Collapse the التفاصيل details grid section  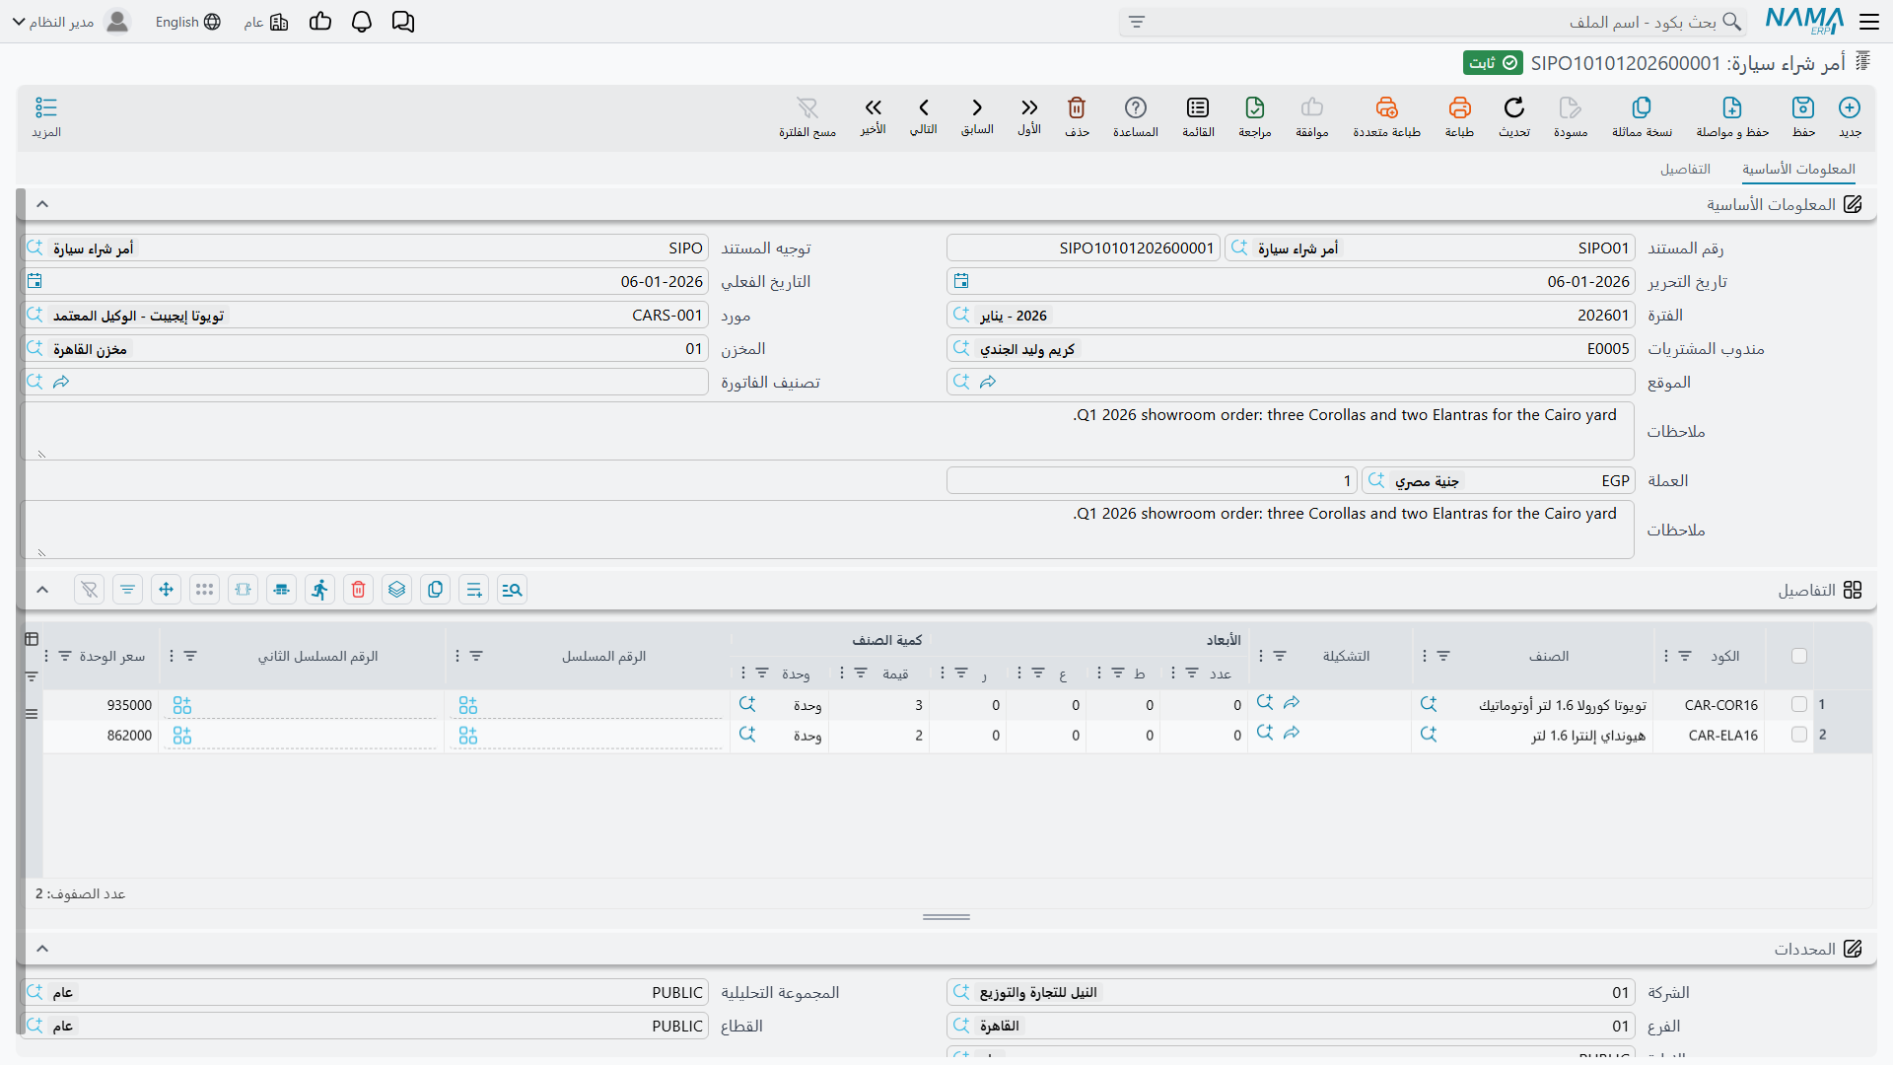coord(42,590)
